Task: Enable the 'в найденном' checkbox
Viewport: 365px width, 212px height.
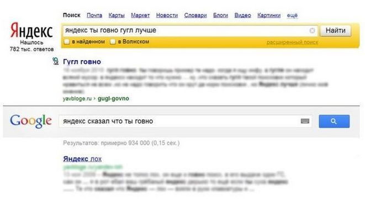Action: pos(67,42)
